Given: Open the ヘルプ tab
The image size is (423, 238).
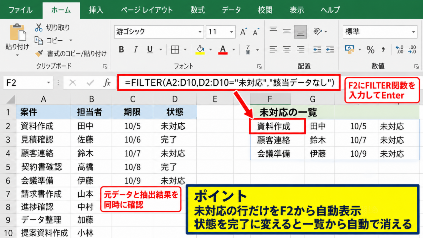Looking at the screenshot, I should (330, 10).
